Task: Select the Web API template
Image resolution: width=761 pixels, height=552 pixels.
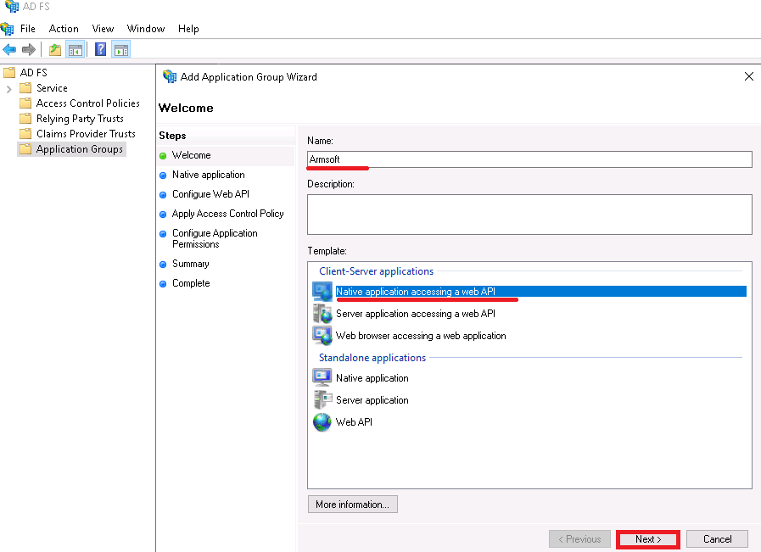Action: point(354,422)
